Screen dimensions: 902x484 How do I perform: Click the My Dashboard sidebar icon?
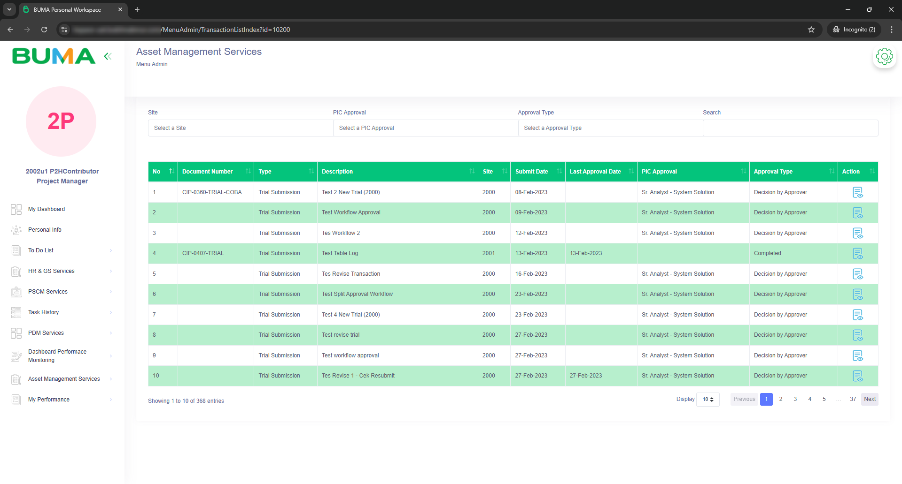16,209
